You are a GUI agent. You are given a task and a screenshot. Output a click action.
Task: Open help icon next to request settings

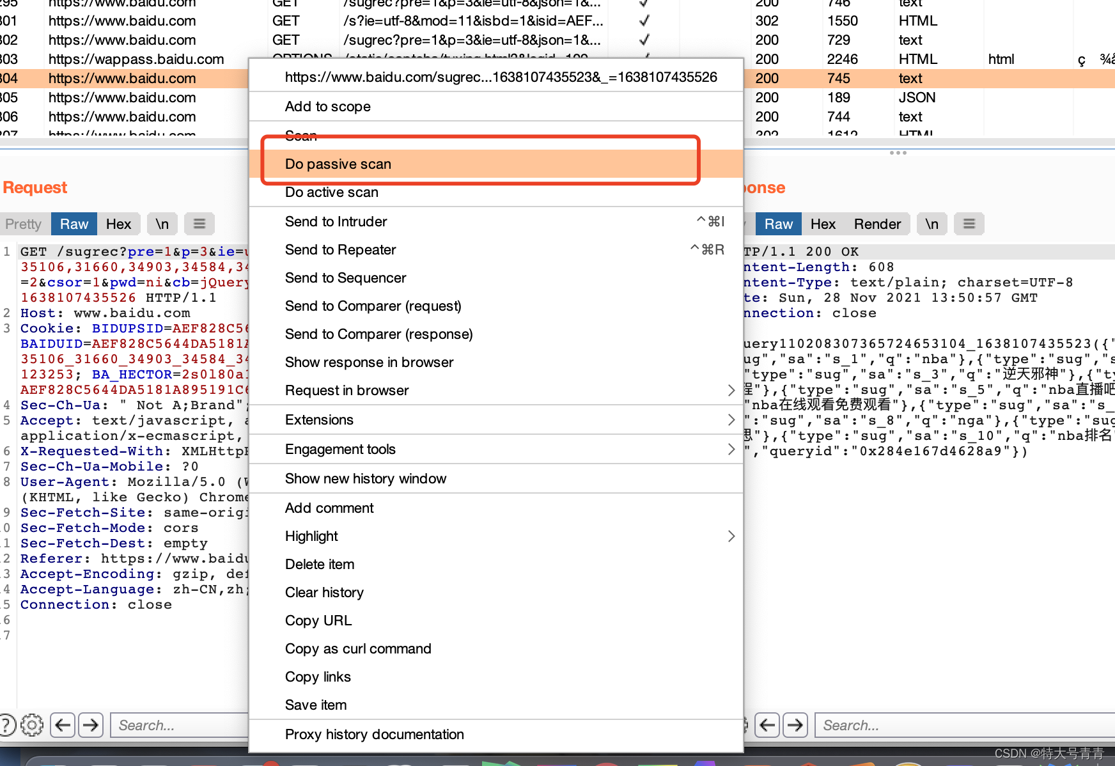coord(6,724)
